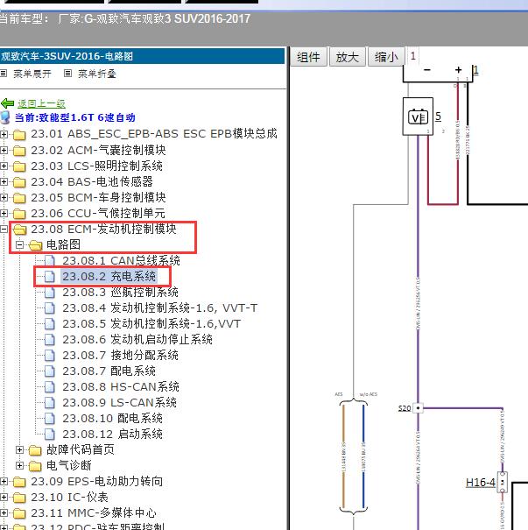Click the open 23.08 ECM folder icon
Image resolution: width=528 pixels, height=530 pixels.
[x=20, y=230]
